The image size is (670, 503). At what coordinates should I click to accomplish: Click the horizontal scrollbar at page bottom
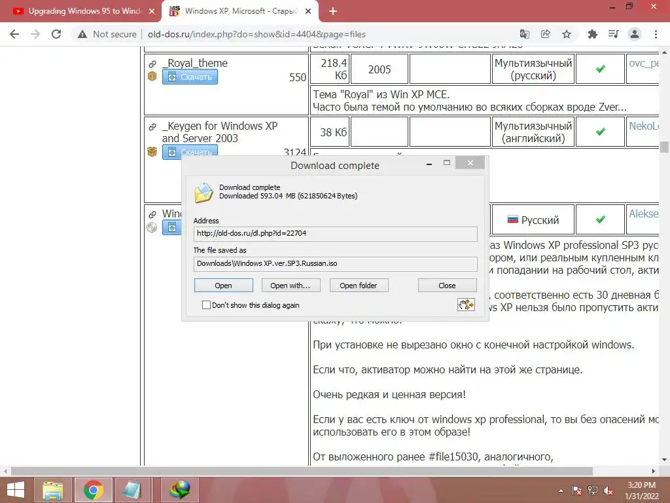(x=302, y=472)
